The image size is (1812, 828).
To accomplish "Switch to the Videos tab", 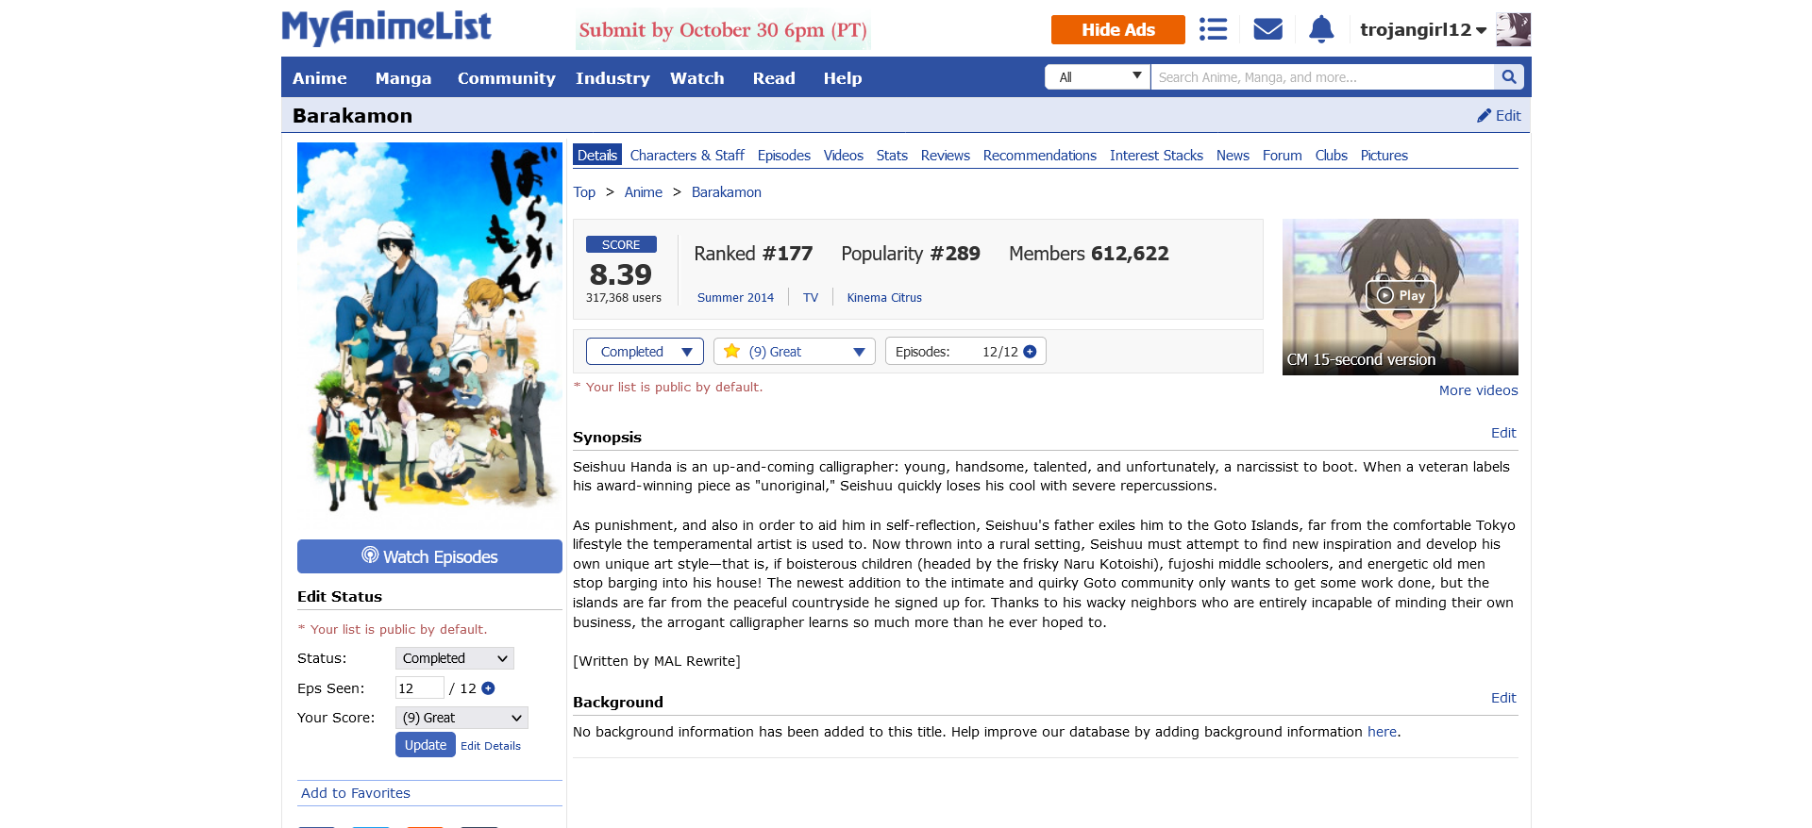I will 843,156.
